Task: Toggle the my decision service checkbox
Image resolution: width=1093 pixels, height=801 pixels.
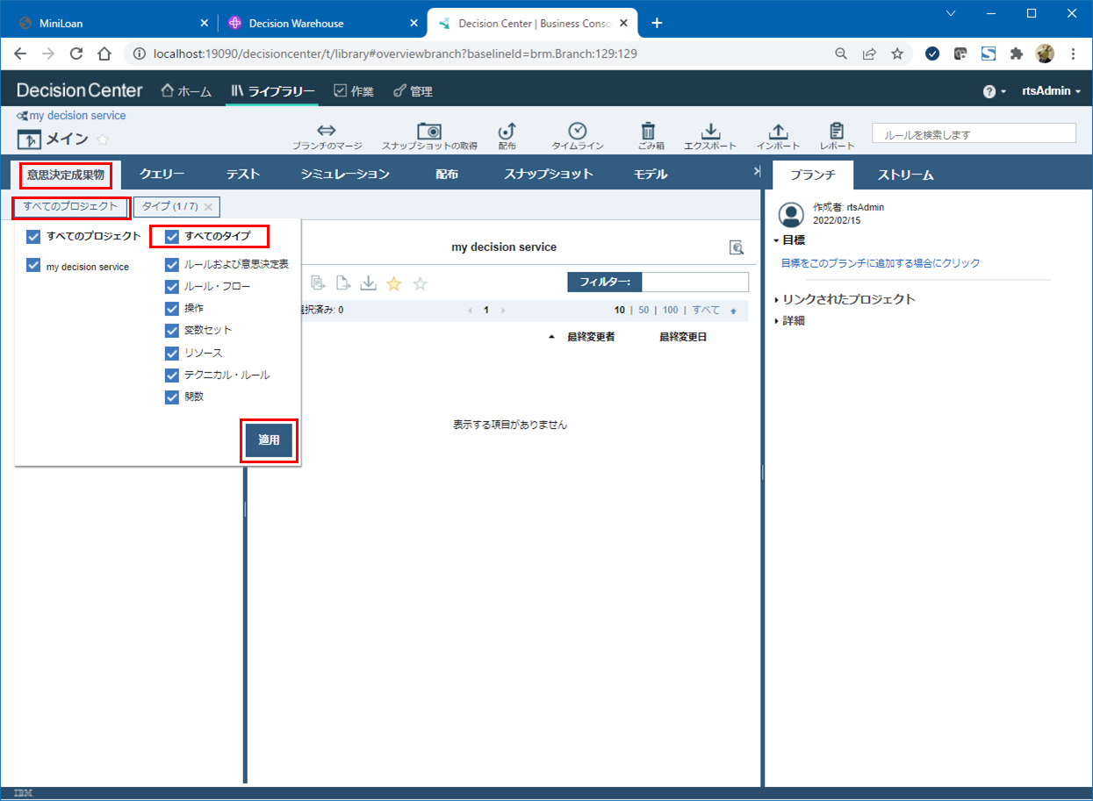Action: (33, 265)
